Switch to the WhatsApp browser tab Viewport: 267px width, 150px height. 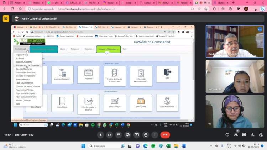(x=54, y=3)
